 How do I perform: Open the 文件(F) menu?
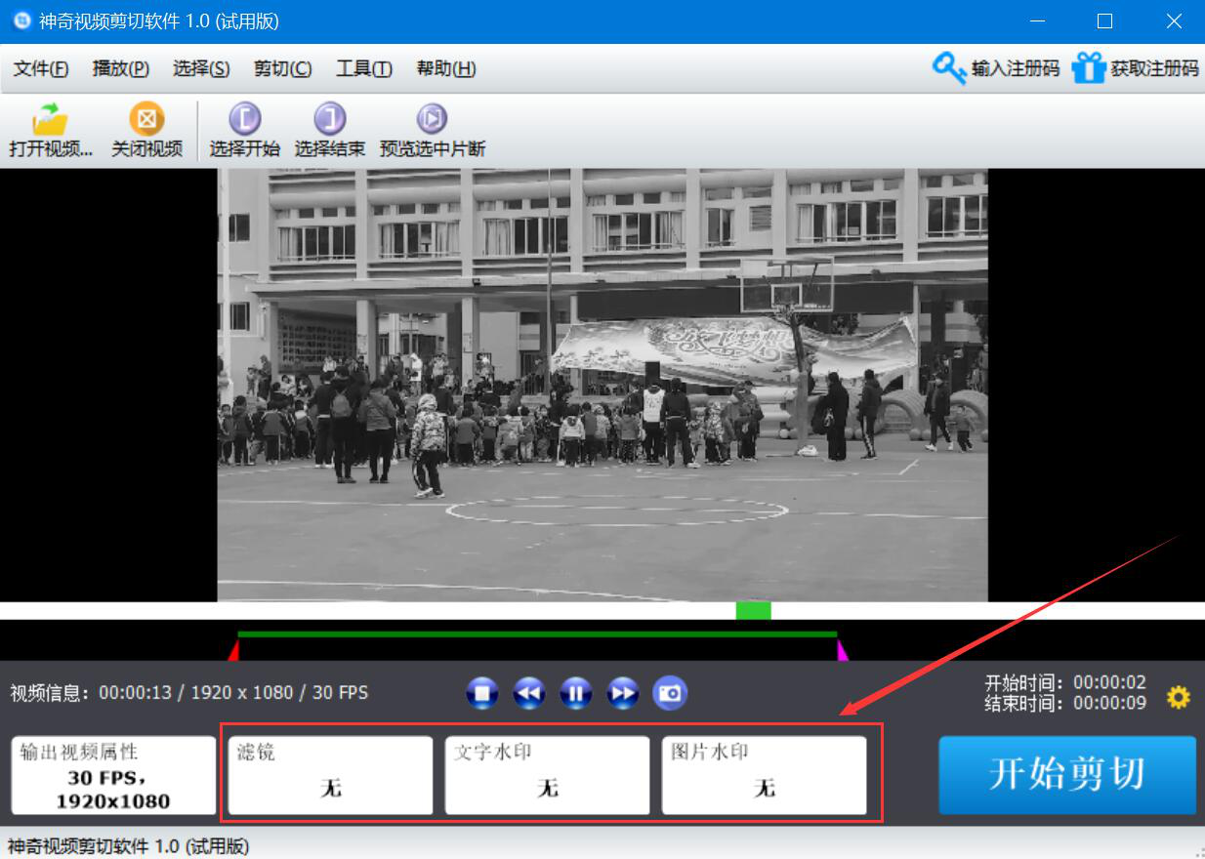coord(41,68)
